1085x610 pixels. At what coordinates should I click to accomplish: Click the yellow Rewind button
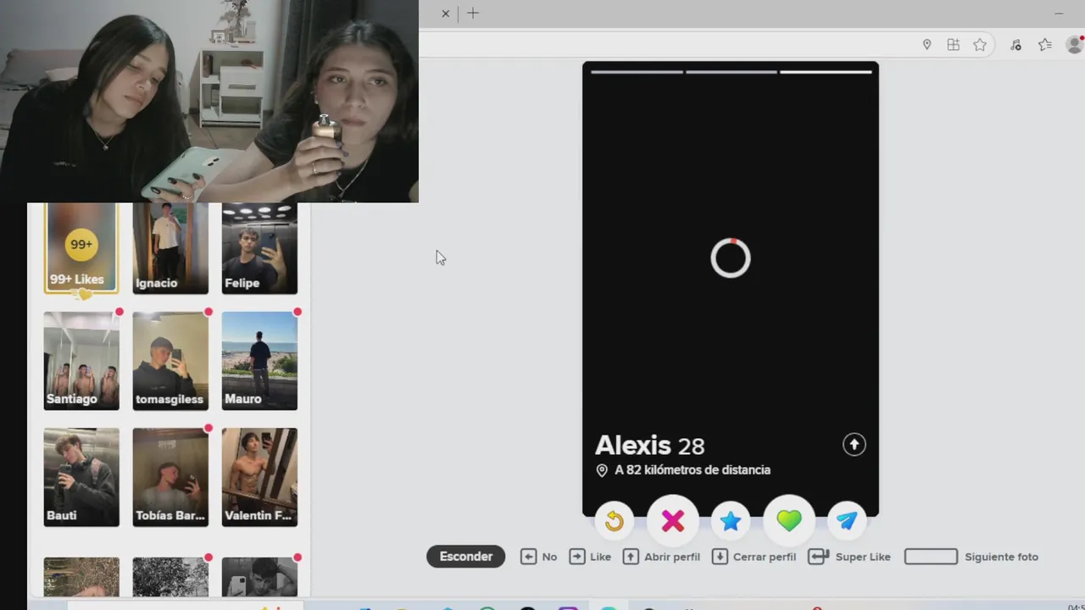615,521
